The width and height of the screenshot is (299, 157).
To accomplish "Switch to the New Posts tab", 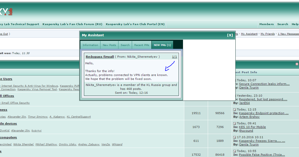I will point(109,45).
